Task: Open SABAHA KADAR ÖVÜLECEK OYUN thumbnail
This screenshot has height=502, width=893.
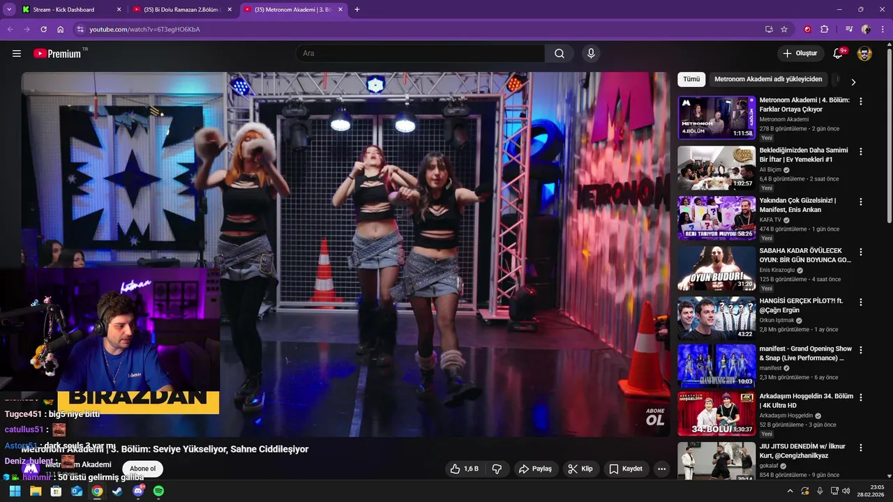Action: (716, 269)
